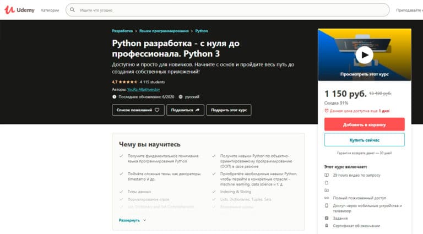Click the share arrow icon
423x234 pixels.
(x=198, y=110)
